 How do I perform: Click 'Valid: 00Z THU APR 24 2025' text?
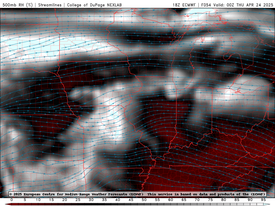(243, 5)
